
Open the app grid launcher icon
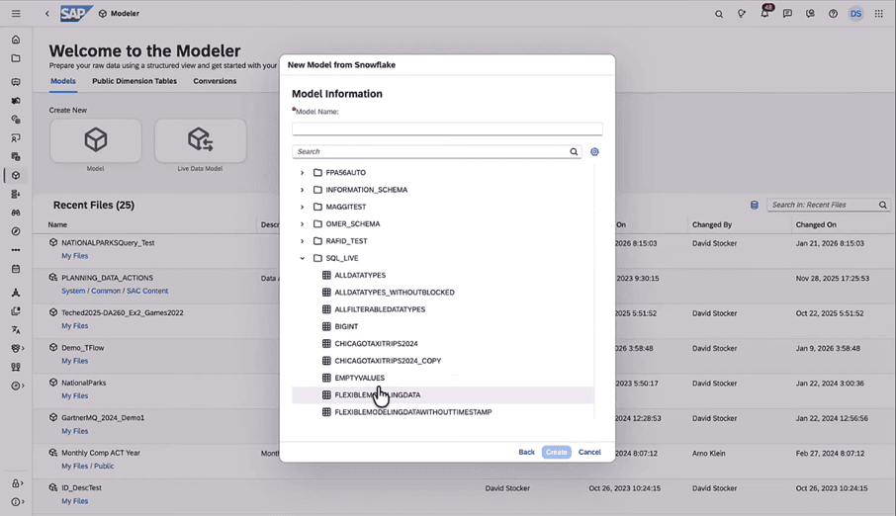tap(879, 14)
